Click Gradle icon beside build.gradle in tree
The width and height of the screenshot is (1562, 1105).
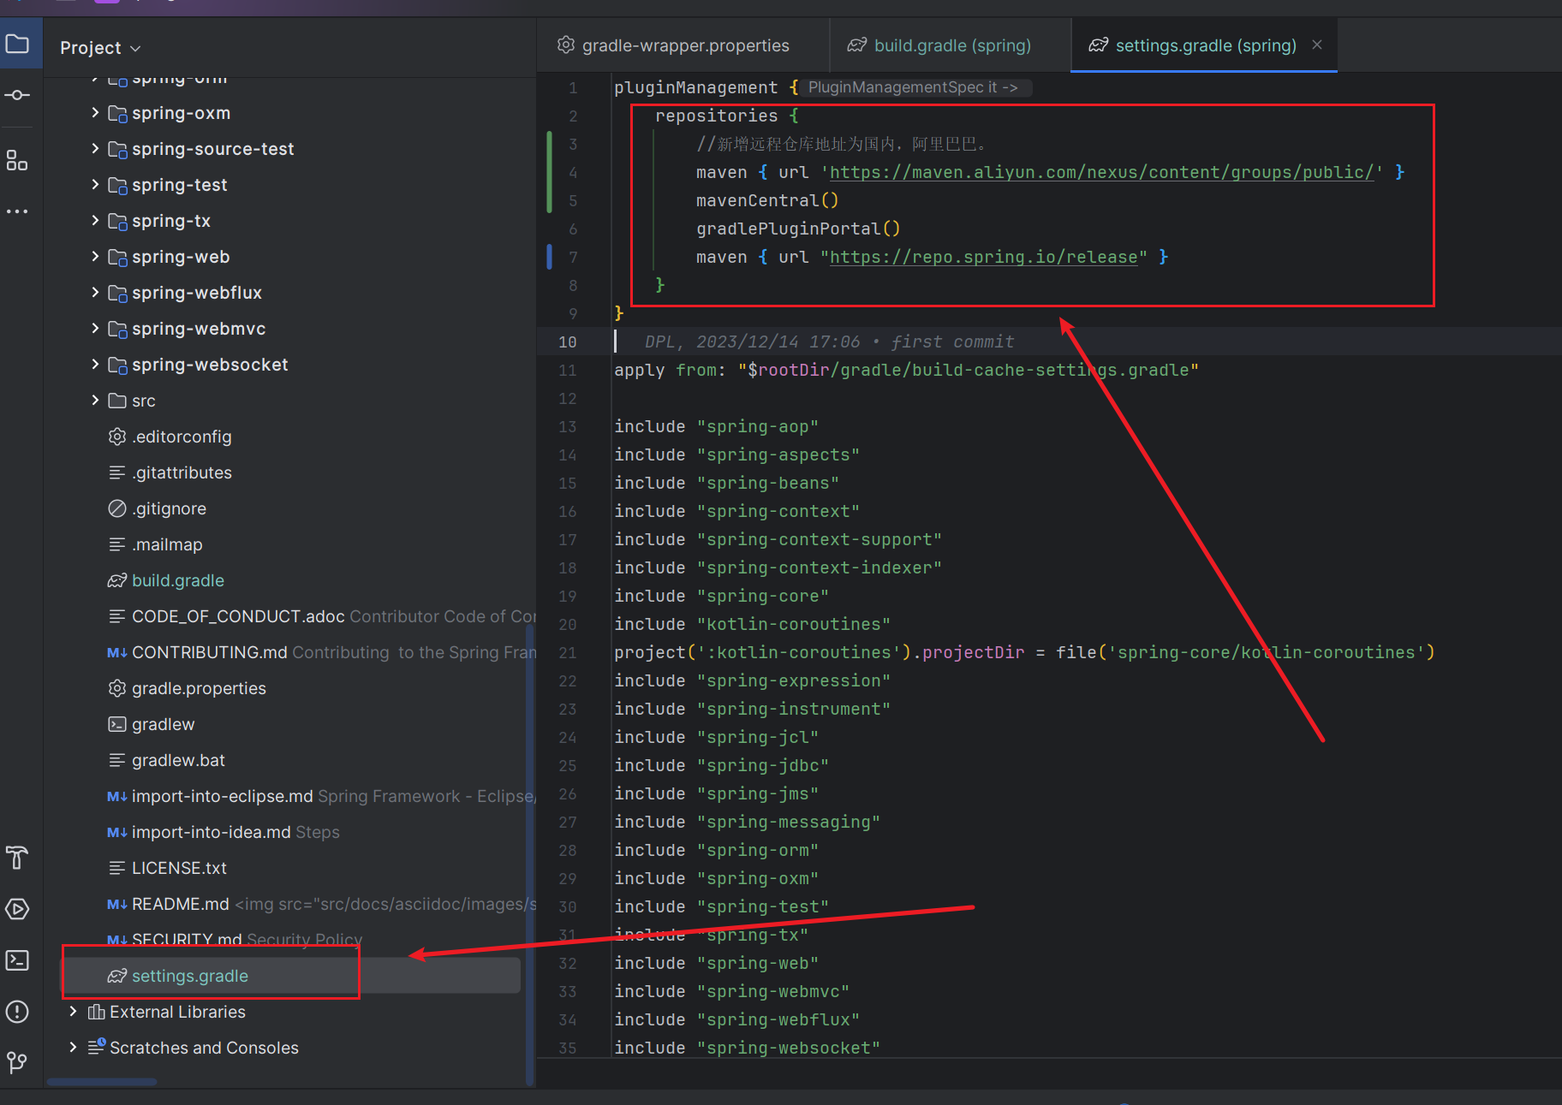pyautogui.click(x=117, y=580)
